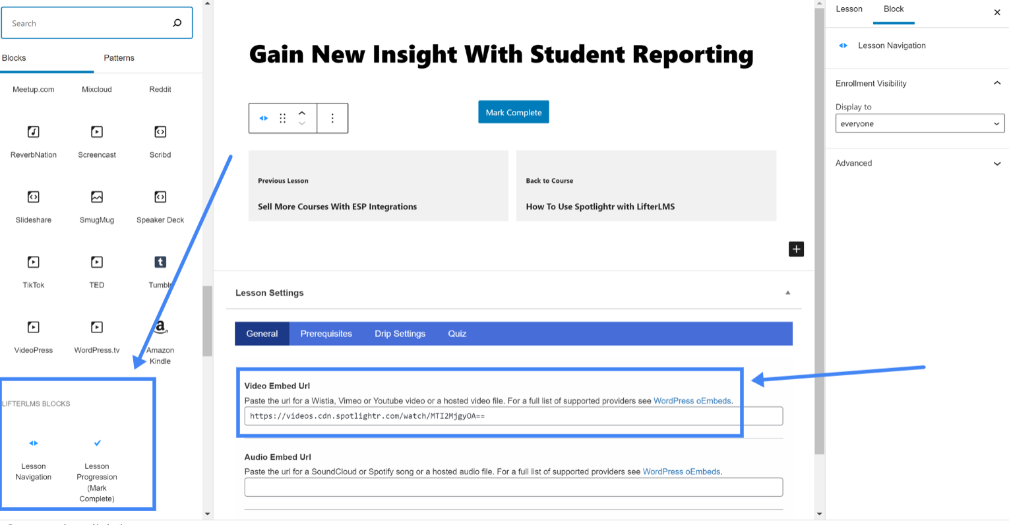
Task: Click the lesson title heading
Action: tap(501, 55)
